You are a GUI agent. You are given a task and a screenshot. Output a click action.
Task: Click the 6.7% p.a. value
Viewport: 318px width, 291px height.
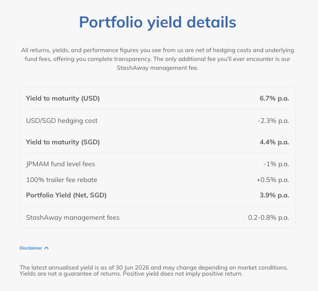coord(274,98)
